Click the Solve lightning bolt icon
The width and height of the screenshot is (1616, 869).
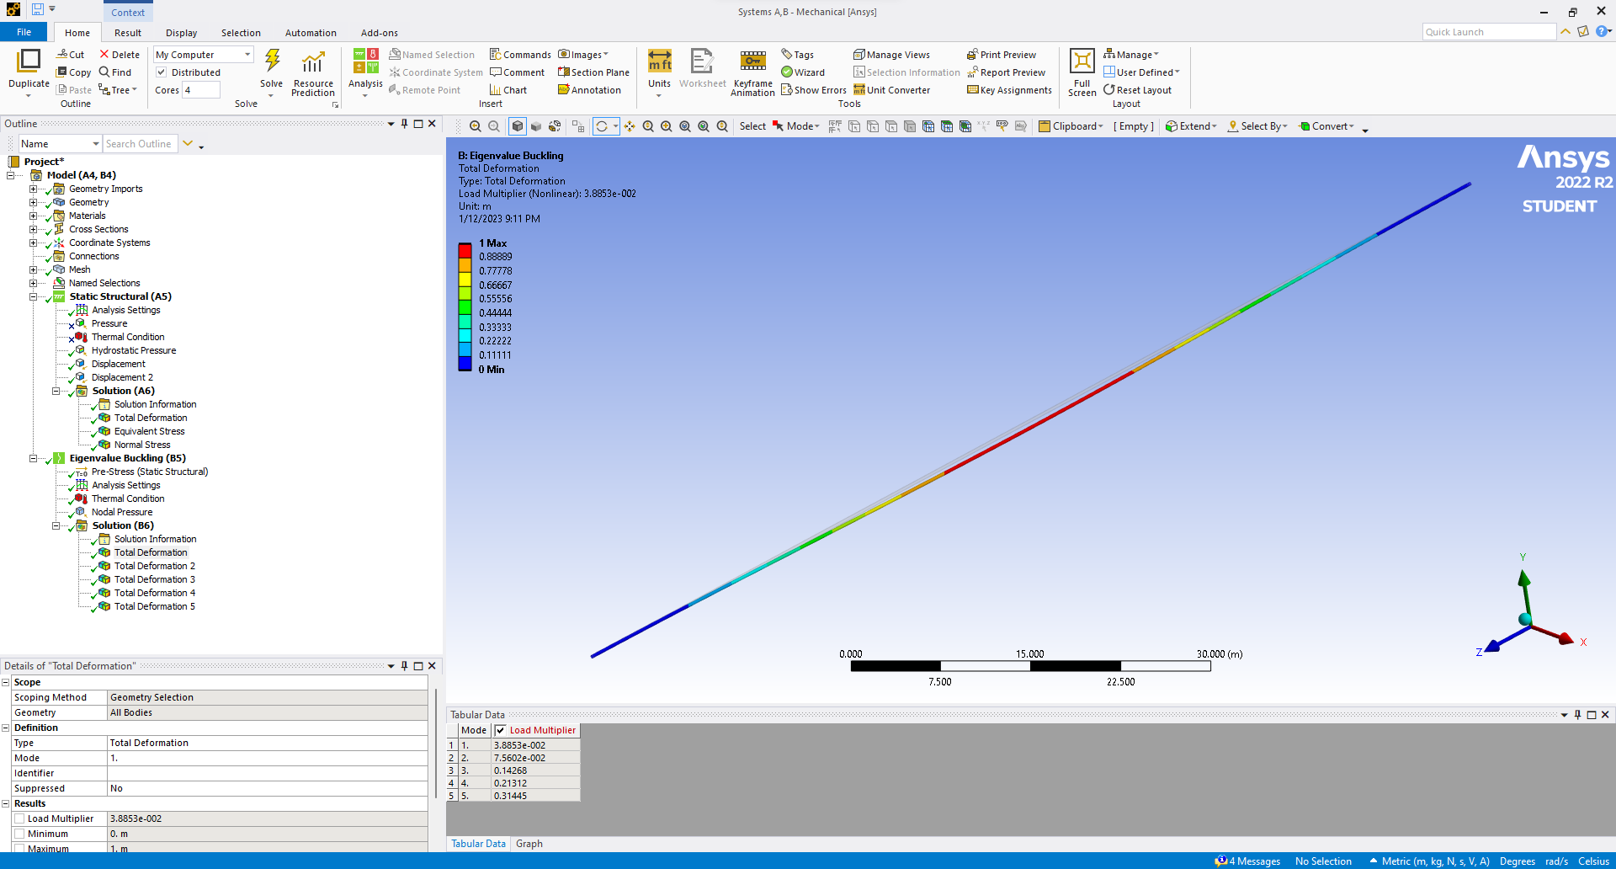point(272,61)
